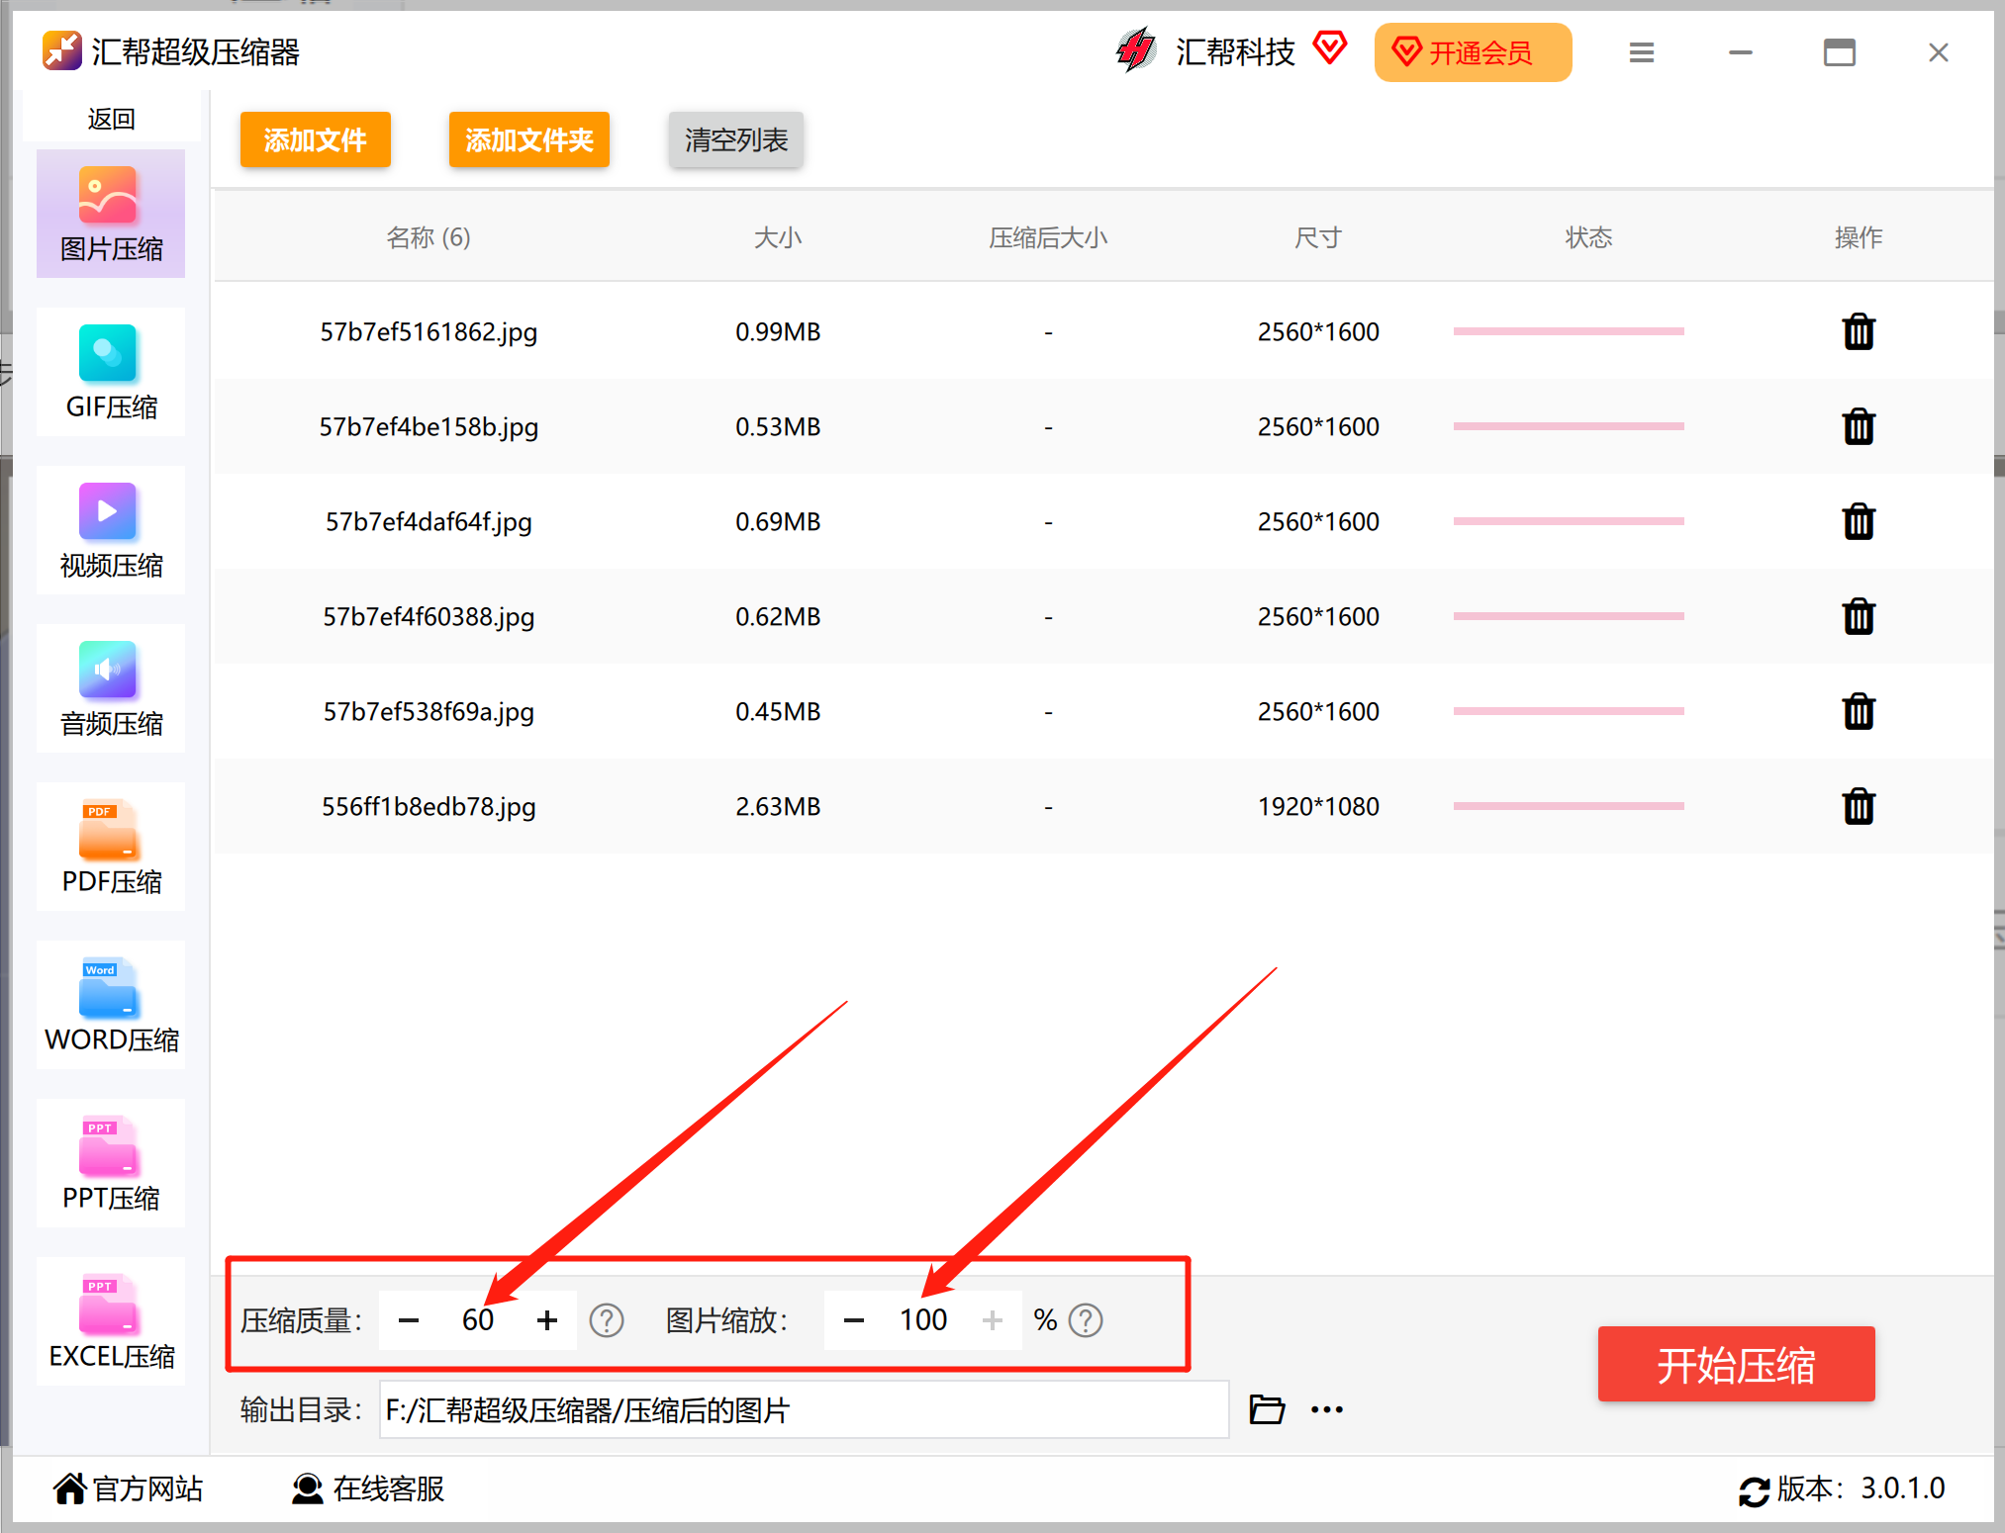
Task: Open the EXCEL压缩 tool icon
Action: pos(108,1303)
